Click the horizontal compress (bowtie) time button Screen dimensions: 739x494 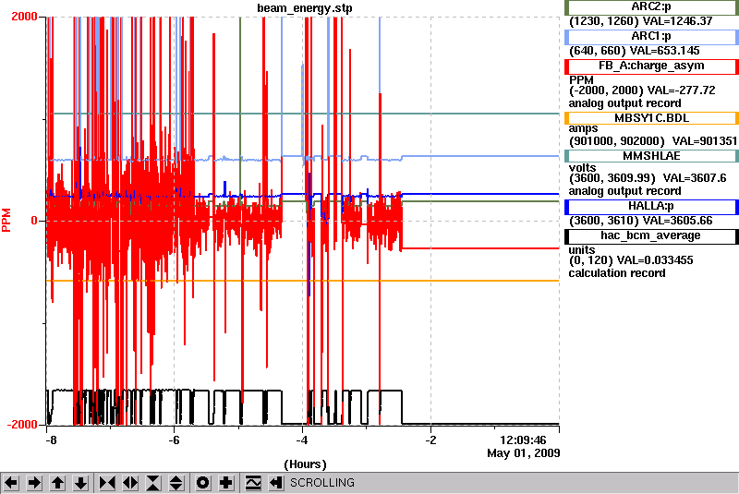point(107,483)
